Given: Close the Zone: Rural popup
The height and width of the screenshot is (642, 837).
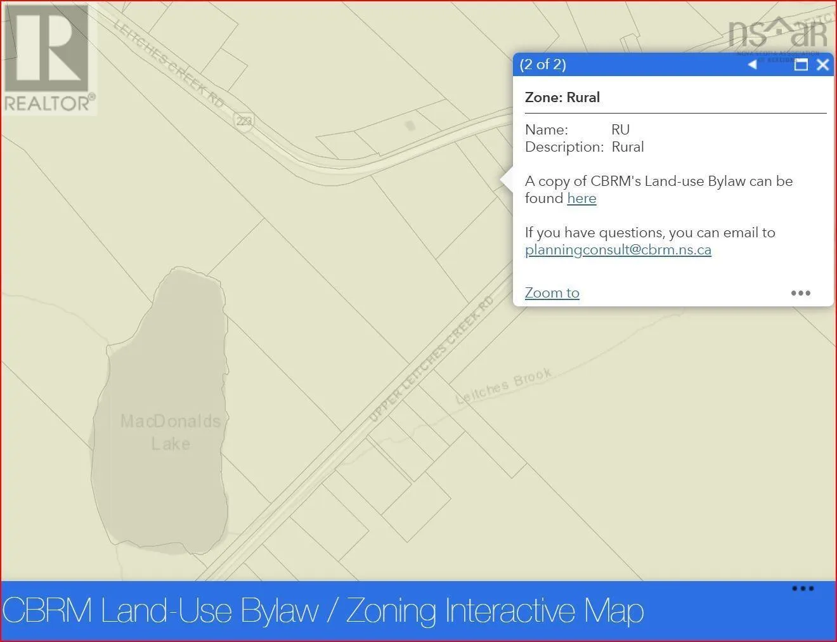Looking at the screenshot, I should (x=822, y=65).
